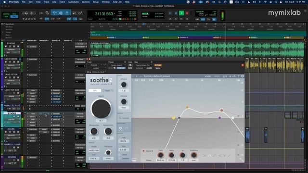This screenshot has height=173, width=308.
Task: Open the AudioSuite menu
Action: (x=73, y=2)
